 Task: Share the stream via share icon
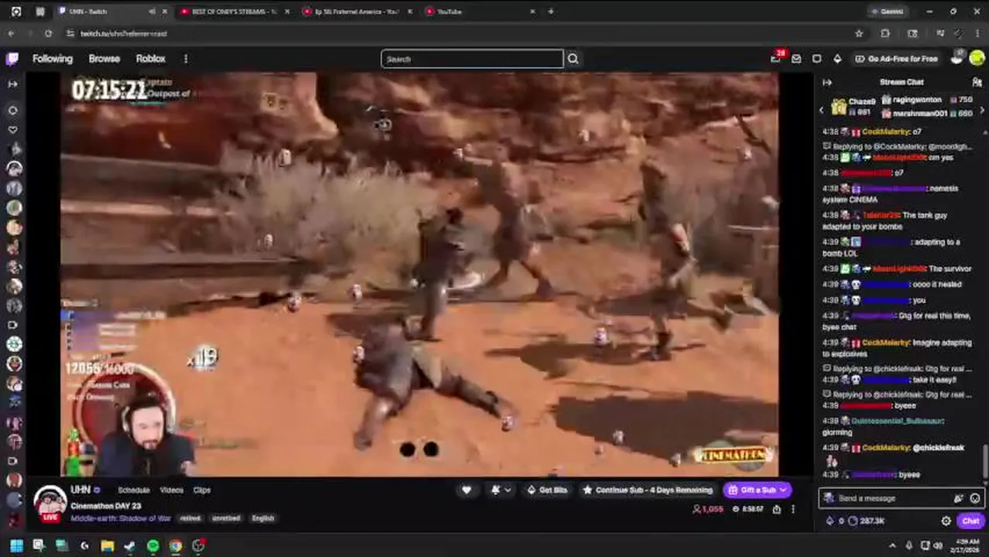tap(776, 509)
